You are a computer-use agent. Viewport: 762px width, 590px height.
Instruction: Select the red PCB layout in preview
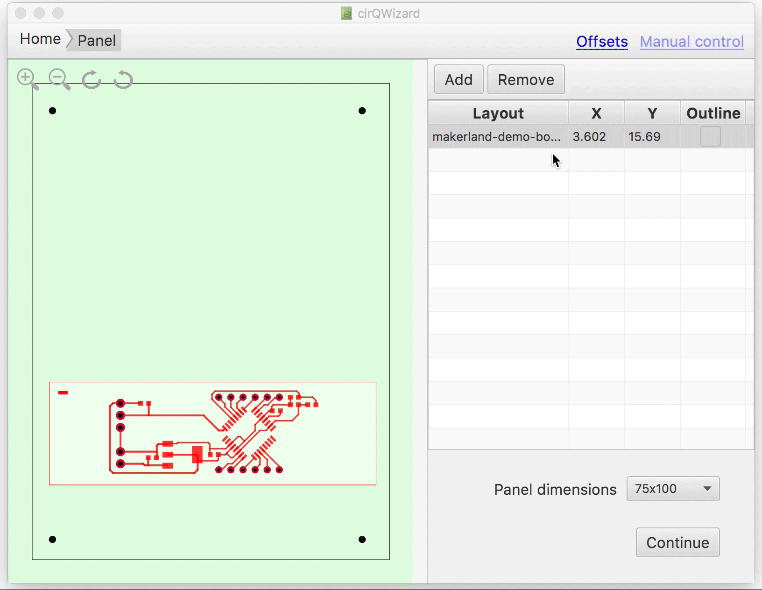pos(212,434)
